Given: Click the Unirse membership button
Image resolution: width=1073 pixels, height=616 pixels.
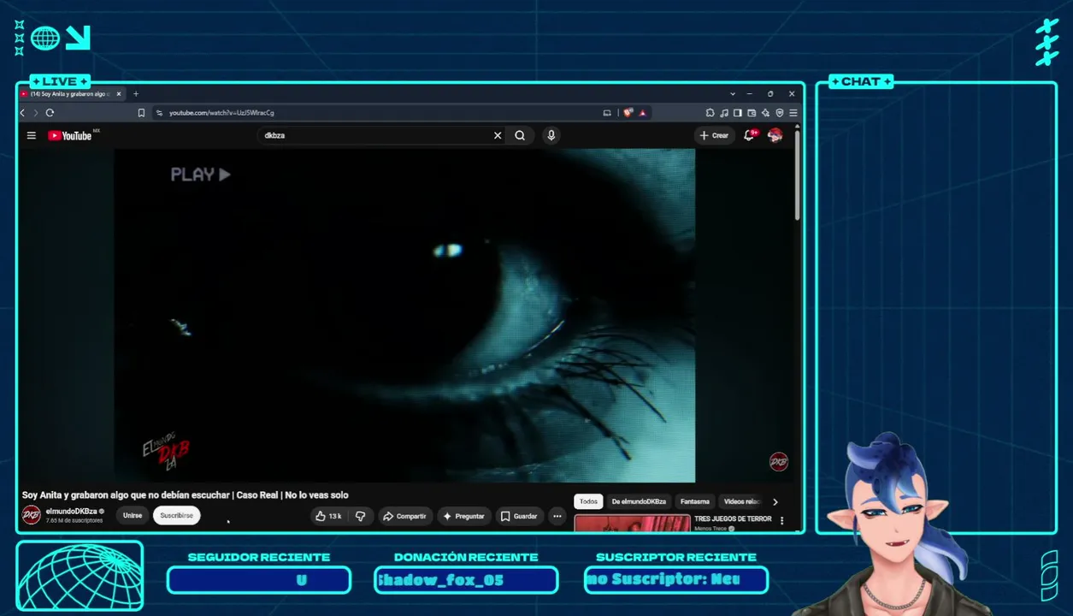Looking at the screenshot, I should coord(133,516).
